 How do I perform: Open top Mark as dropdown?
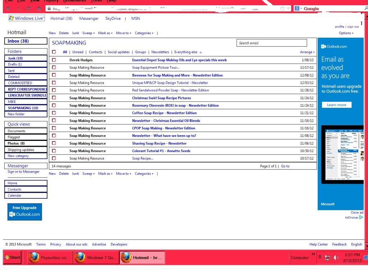(x=105, y=33)
